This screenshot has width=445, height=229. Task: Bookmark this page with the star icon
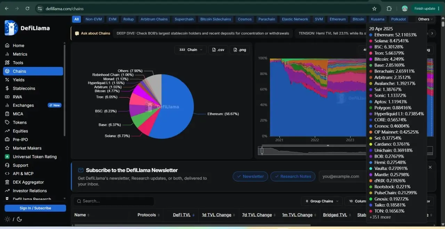coord(374,9)
